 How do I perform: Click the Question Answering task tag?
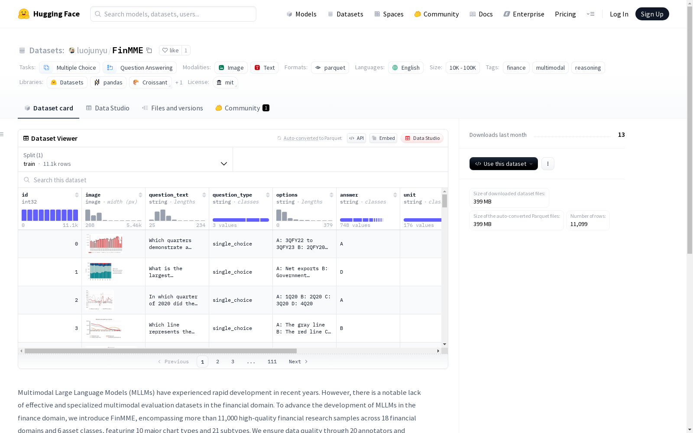pyautogui.click(x=139, y=68)
